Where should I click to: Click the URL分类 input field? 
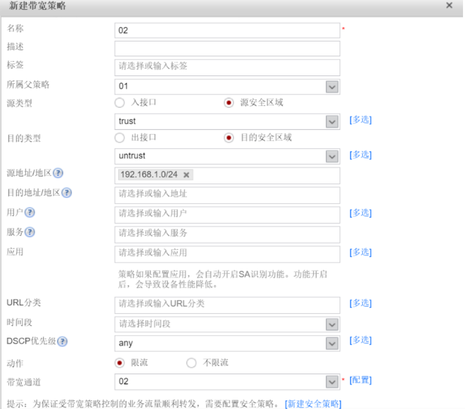(x=227, y=305)
